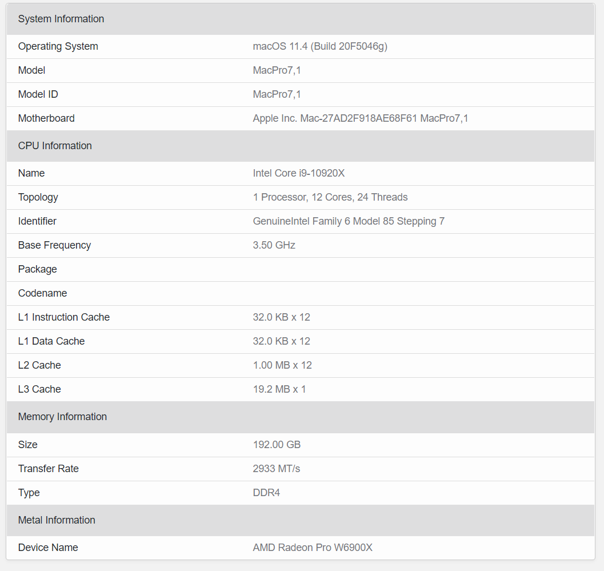This screenshot has height=571, width=604.
Task: Select 1 Processor, 12 Cores, 24 Threads
Action: click(330, 197)
